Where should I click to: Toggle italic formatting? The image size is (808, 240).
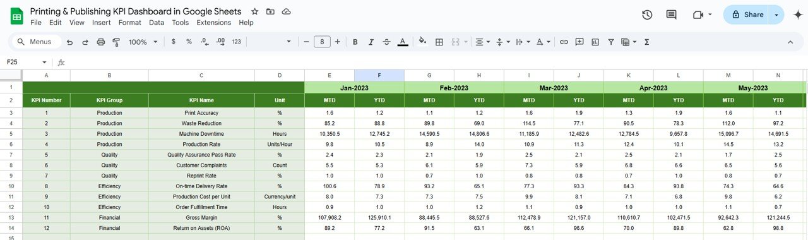pyautogui.click(x=371, y=42)
